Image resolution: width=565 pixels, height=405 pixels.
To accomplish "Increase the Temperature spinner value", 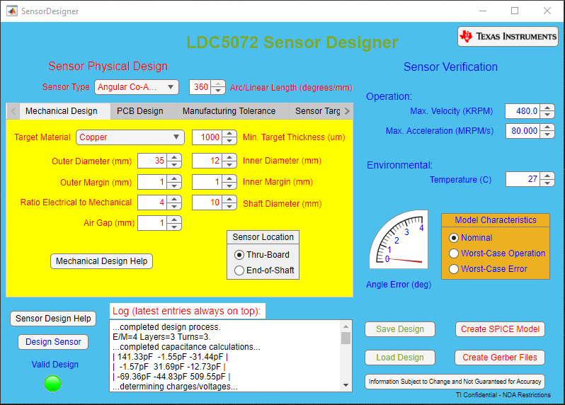I will click(x=547, y=176).
